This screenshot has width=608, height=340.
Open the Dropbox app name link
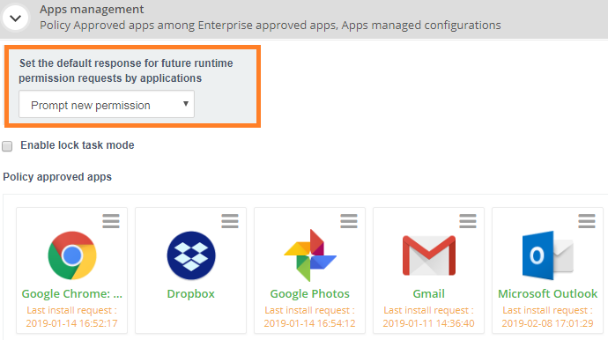191,294
